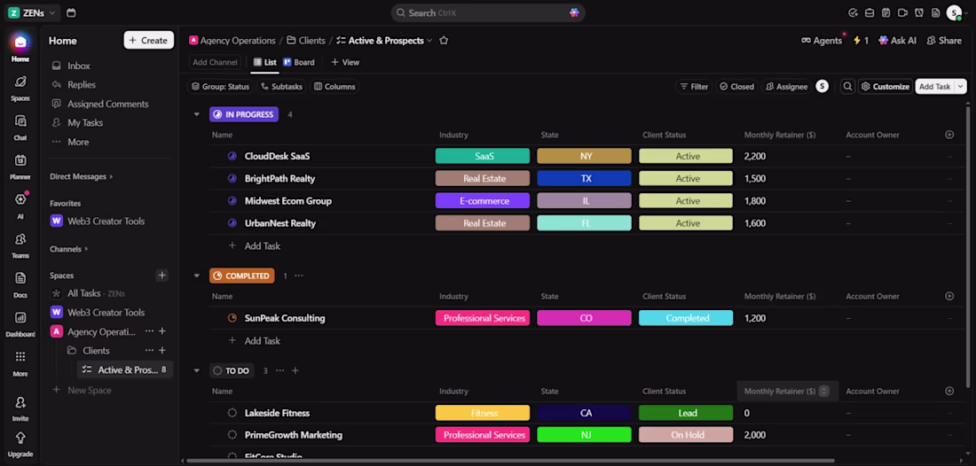Click the Share button

pyautogui.click(x=944, y=41)
